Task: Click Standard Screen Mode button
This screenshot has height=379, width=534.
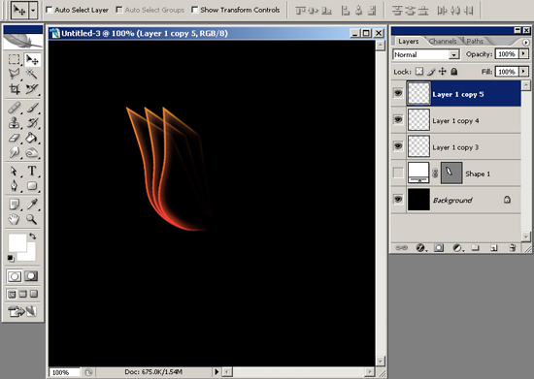Action: pos(12,294)
